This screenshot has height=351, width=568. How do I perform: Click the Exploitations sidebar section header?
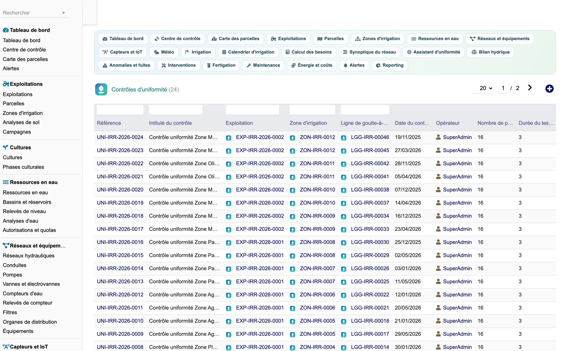(23, 84)
